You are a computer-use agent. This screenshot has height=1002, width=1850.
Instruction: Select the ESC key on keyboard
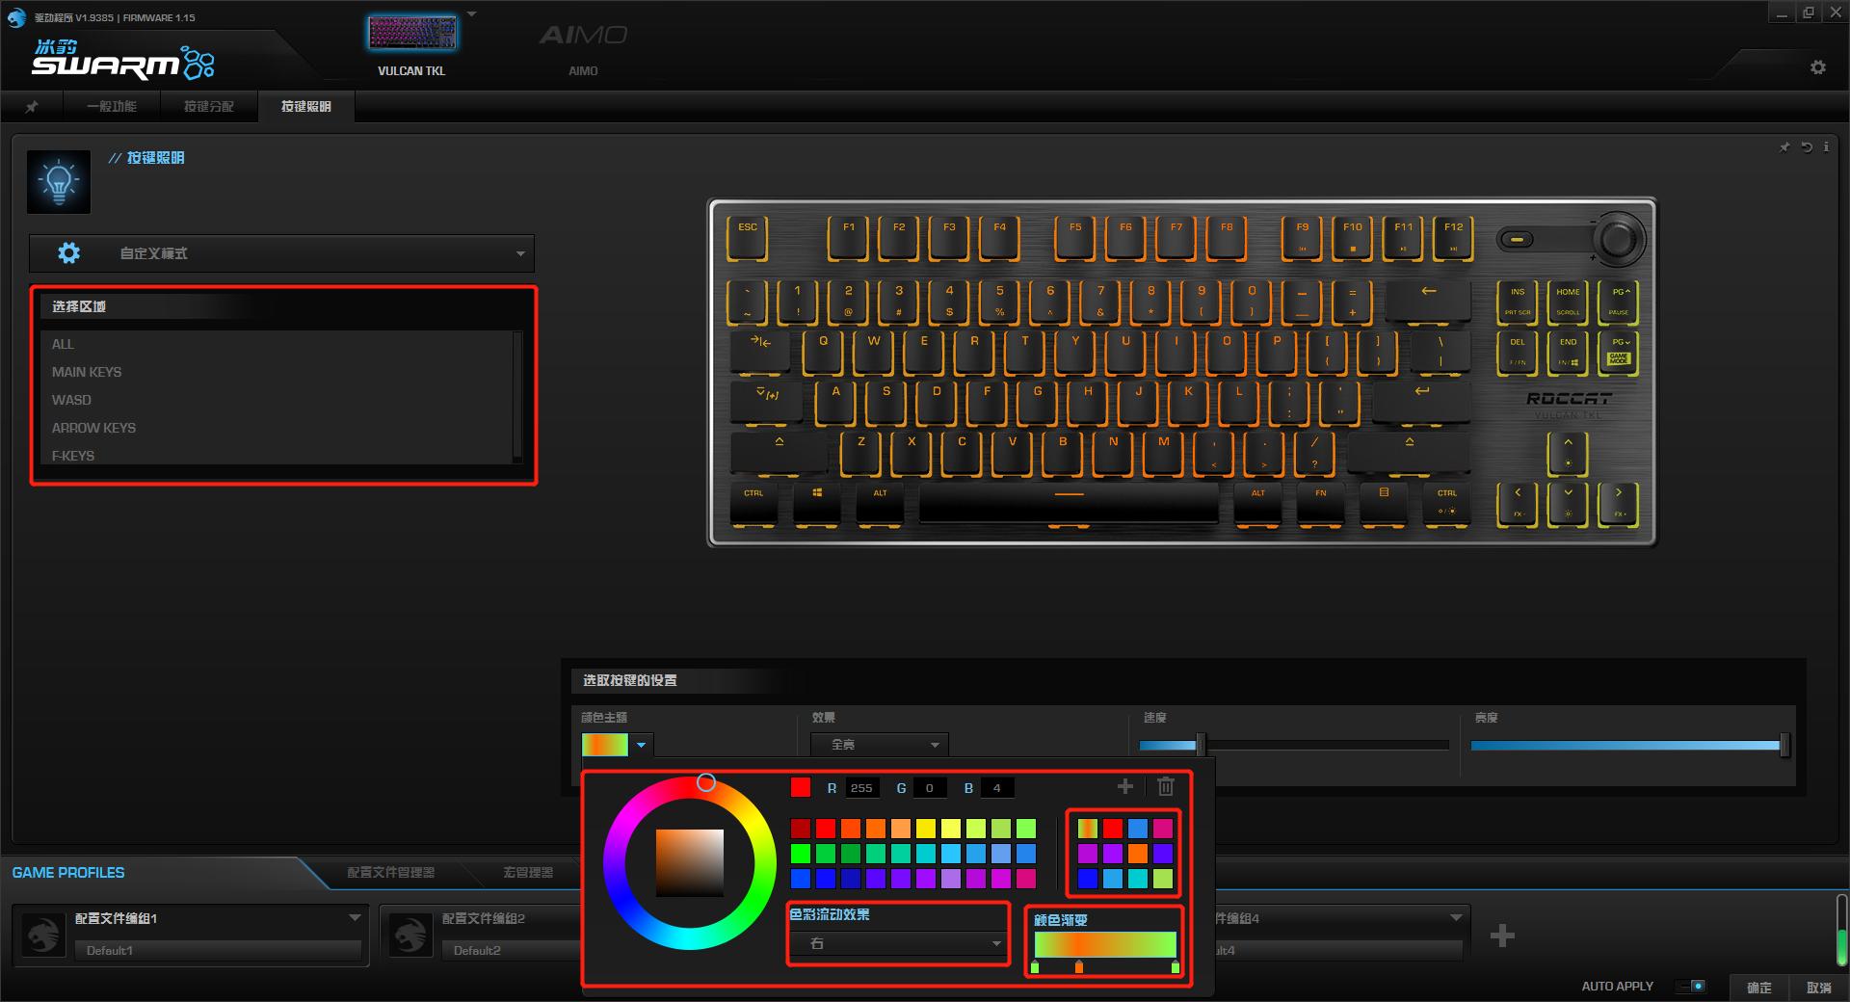[x=748, y=237]
